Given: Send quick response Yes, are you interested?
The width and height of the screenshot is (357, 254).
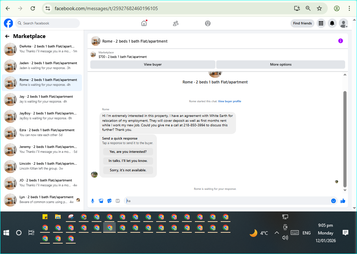Looking at the screenshot, I should pyautogui.click(x=128, y=152).
